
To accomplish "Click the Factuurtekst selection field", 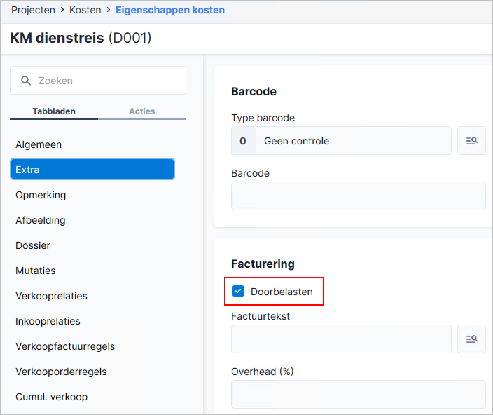I will point(341,339).
